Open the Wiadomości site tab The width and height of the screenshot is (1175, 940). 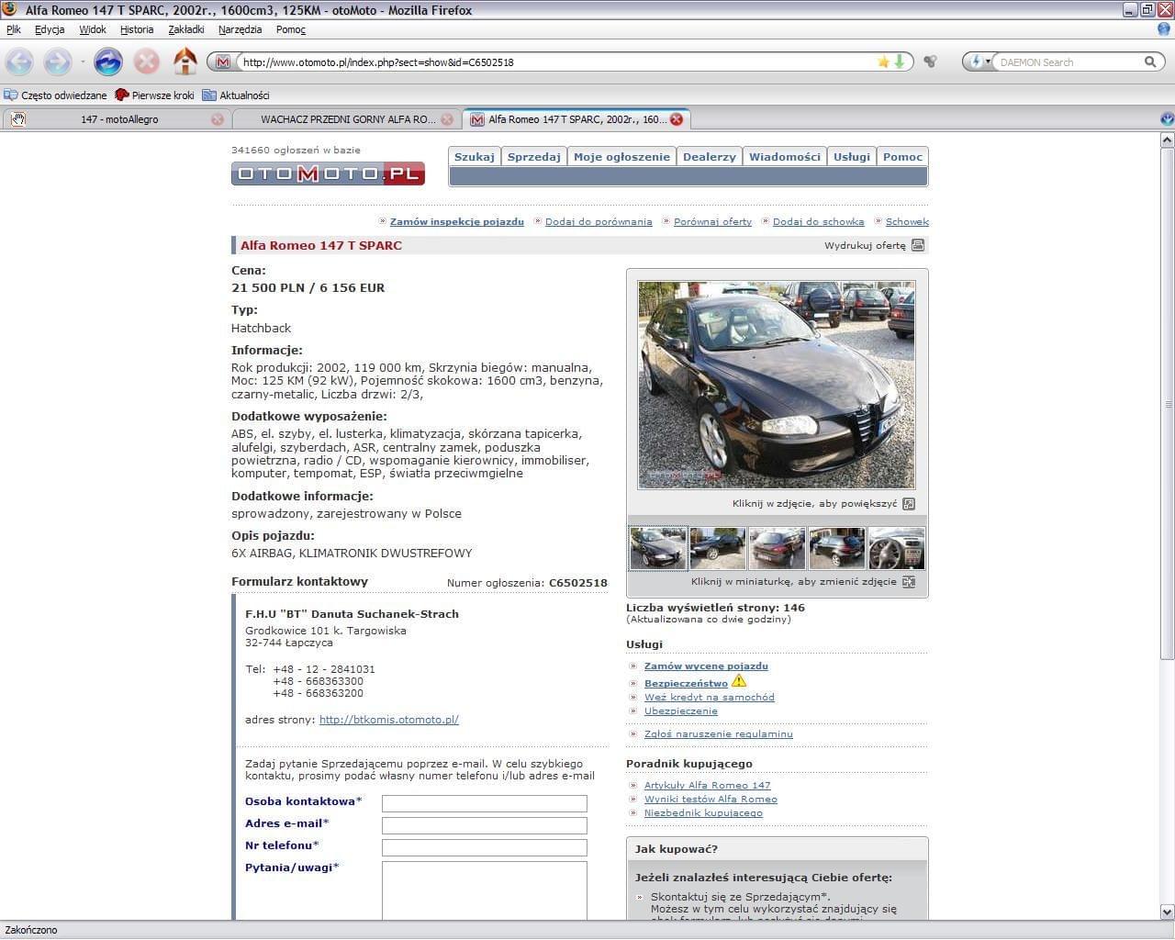(785, 157)
